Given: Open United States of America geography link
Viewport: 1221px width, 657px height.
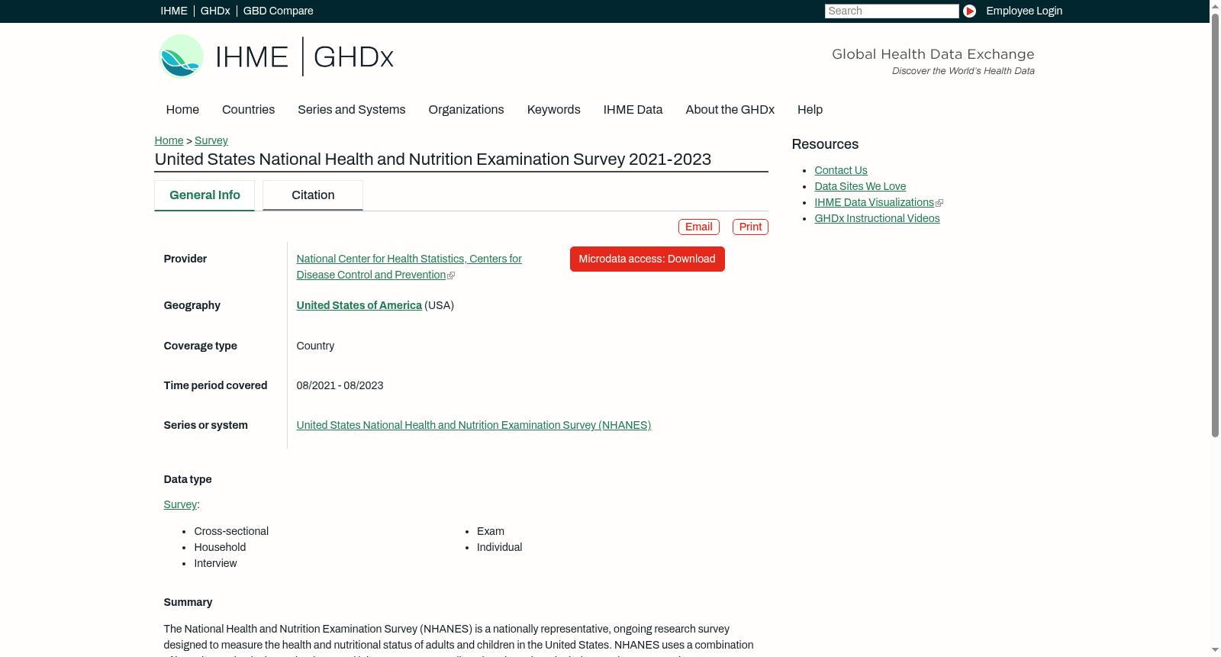Looking at the screenshot, I should coord(359,305).
